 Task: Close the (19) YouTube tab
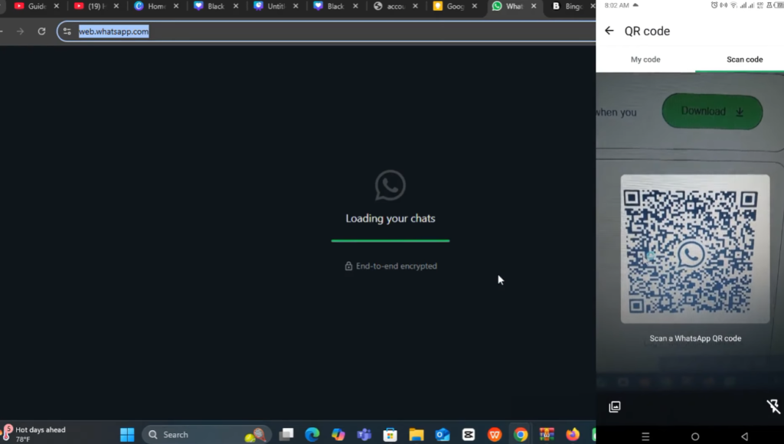(116, 6)
